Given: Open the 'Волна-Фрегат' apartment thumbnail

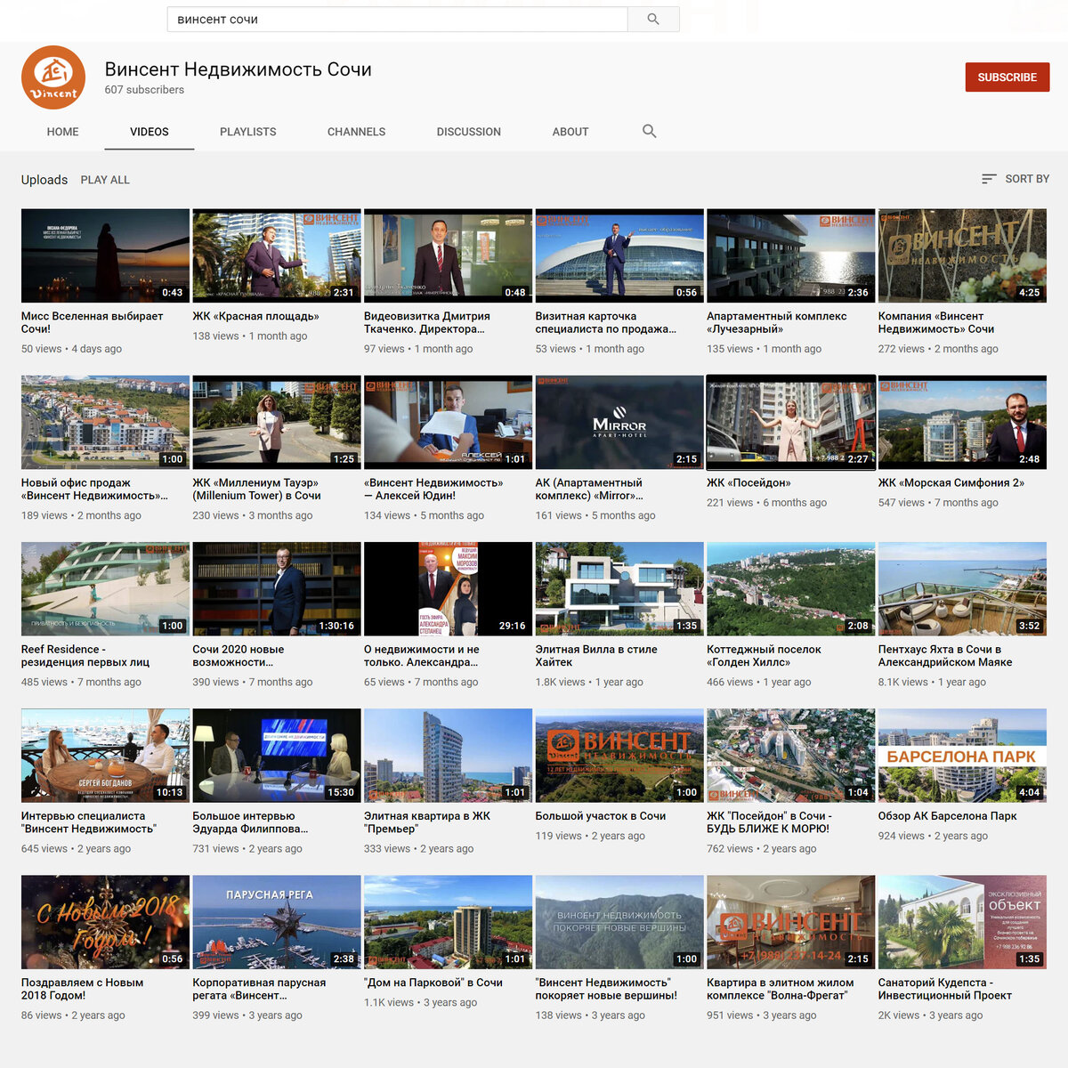Looking at the screenshot, I should point(790,922).
